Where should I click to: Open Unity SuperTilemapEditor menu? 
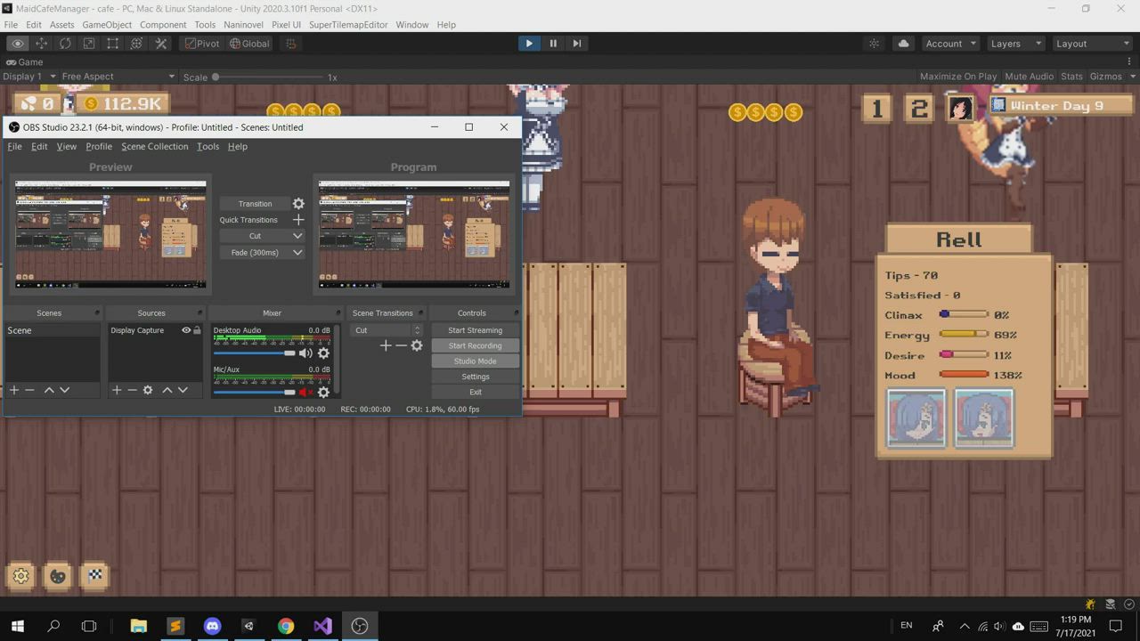pos(348,25)
